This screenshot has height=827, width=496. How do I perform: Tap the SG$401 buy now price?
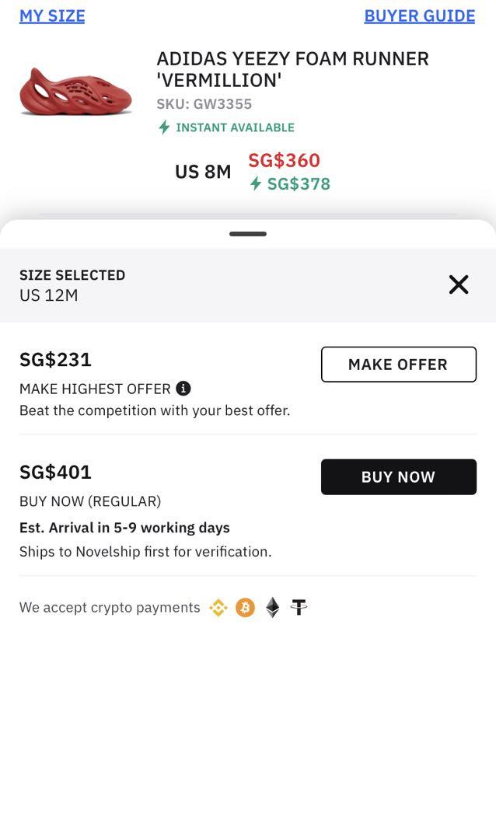pos(56,472)
